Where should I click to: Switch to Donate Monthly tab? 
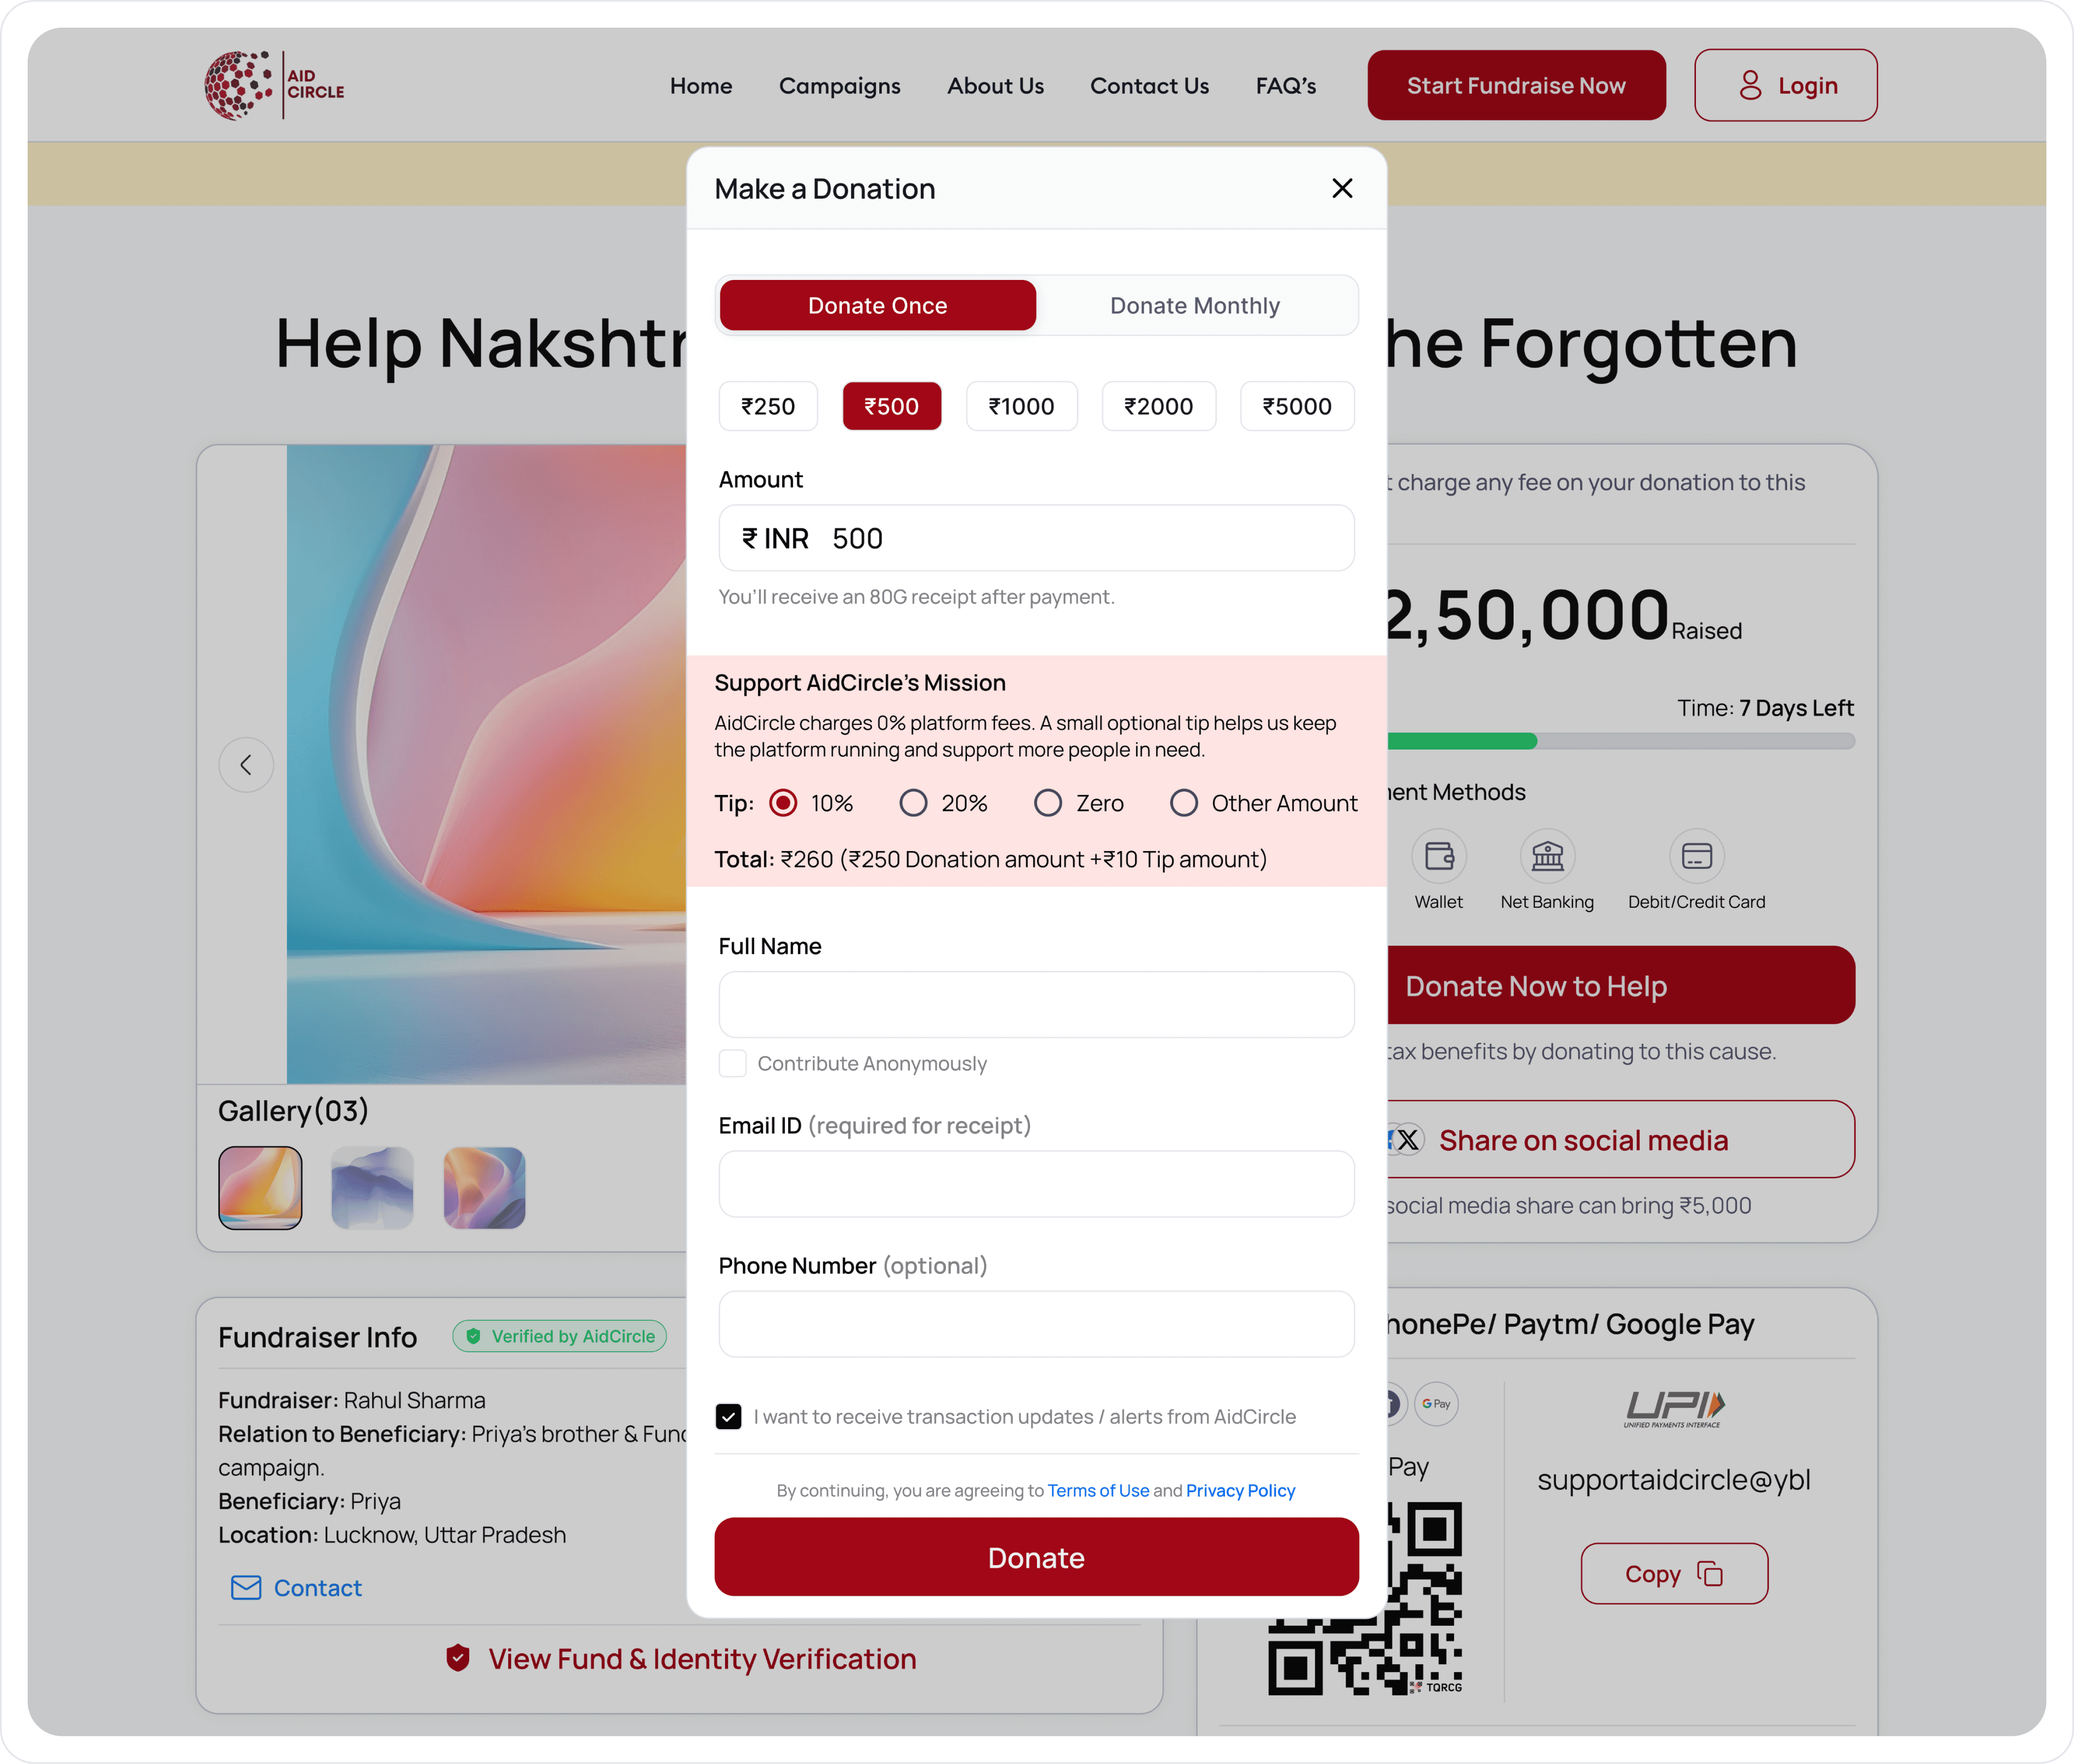click(1195, 305)
